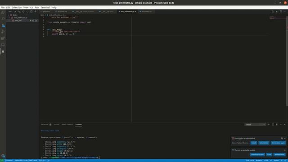Image resolution: width=288 pixels, height=162 pixels.
Task: Collapse test_arithmatic.py node in Test tree
Action: pyautogui.click(x=10, y=18)
